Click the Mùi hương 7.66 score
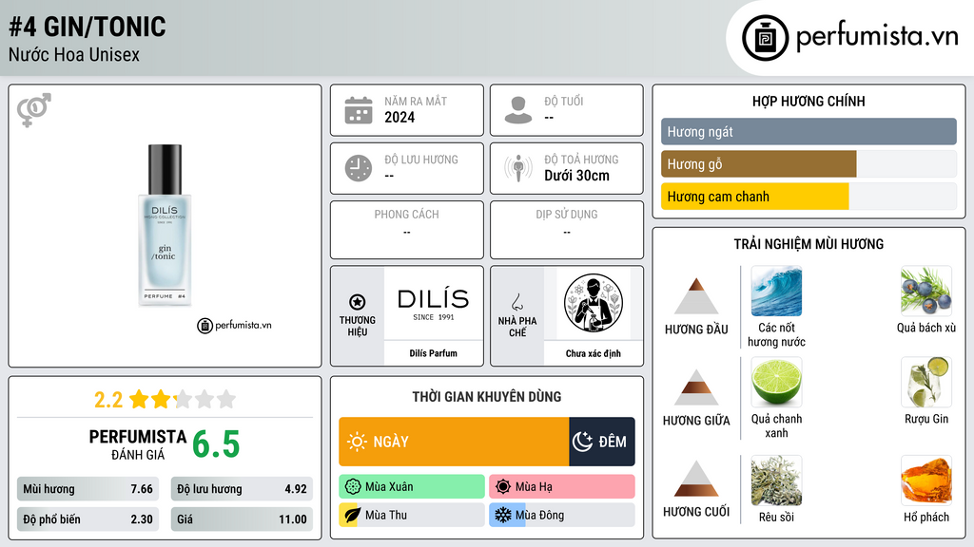 tap(88, 489)
